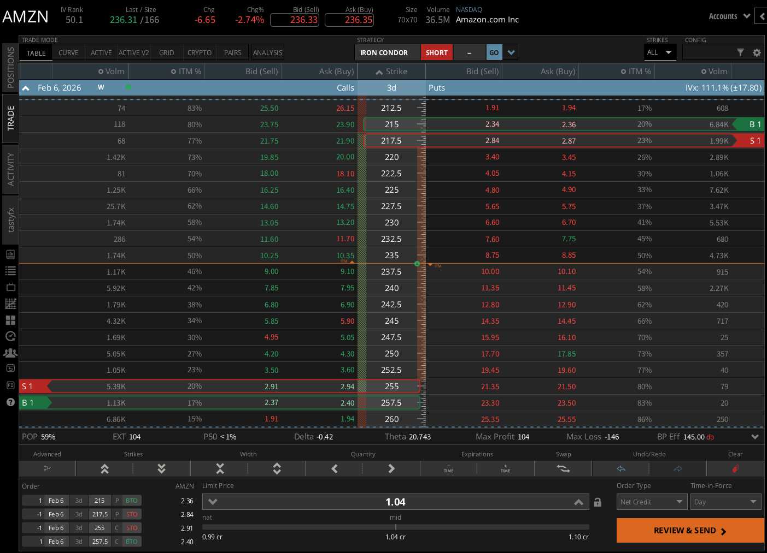Click the mid price marker on the credit slider

395,527
